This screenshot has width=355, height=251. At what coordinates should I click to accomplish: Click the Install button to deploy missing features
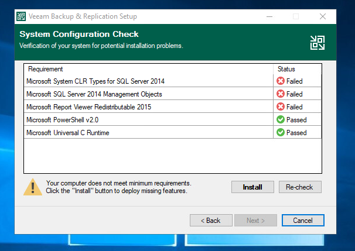pyautogui.click(x=252, y=187)
